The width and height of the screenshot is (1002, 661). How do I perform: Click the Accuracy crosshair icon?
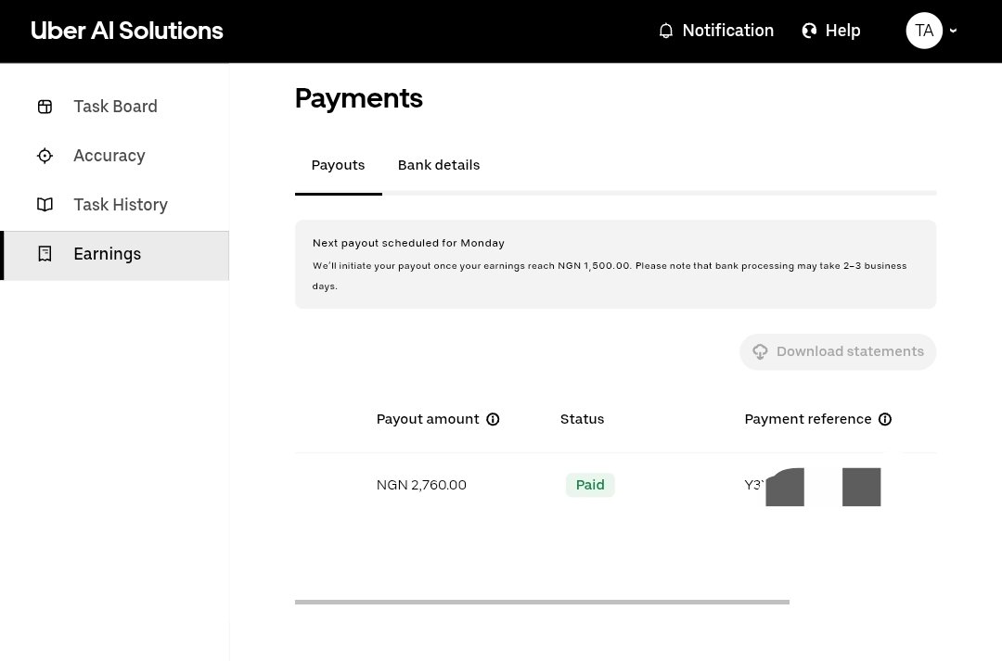[x=45, y=156]
